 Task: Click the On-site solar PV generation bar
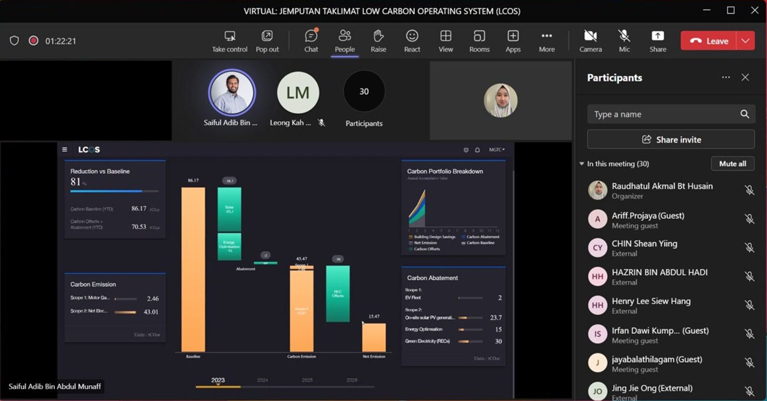[470, 318]
